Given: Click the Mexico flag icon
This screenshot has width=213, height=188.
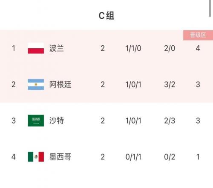Looking at the screenshot, I should [36, 157].
